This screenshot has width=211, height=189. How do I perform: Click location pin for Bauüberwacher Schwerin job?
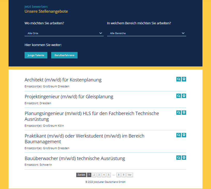[x=184, y=157]
